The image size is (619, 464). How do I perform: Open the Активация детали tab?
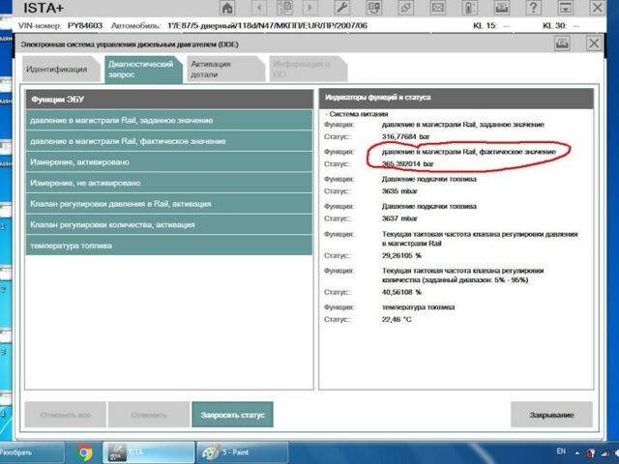click(225, 69)
